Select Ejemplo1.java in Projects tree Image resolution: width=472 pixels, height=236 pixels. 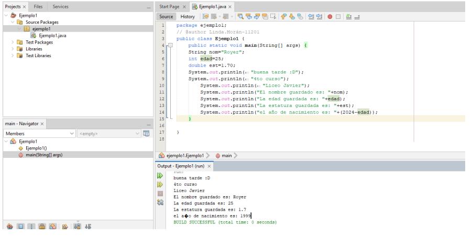53,36
